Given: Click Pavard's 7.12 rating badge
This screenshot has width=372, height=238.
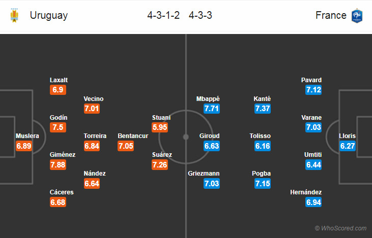Looking at the screenshot, I should click(313, 90).
